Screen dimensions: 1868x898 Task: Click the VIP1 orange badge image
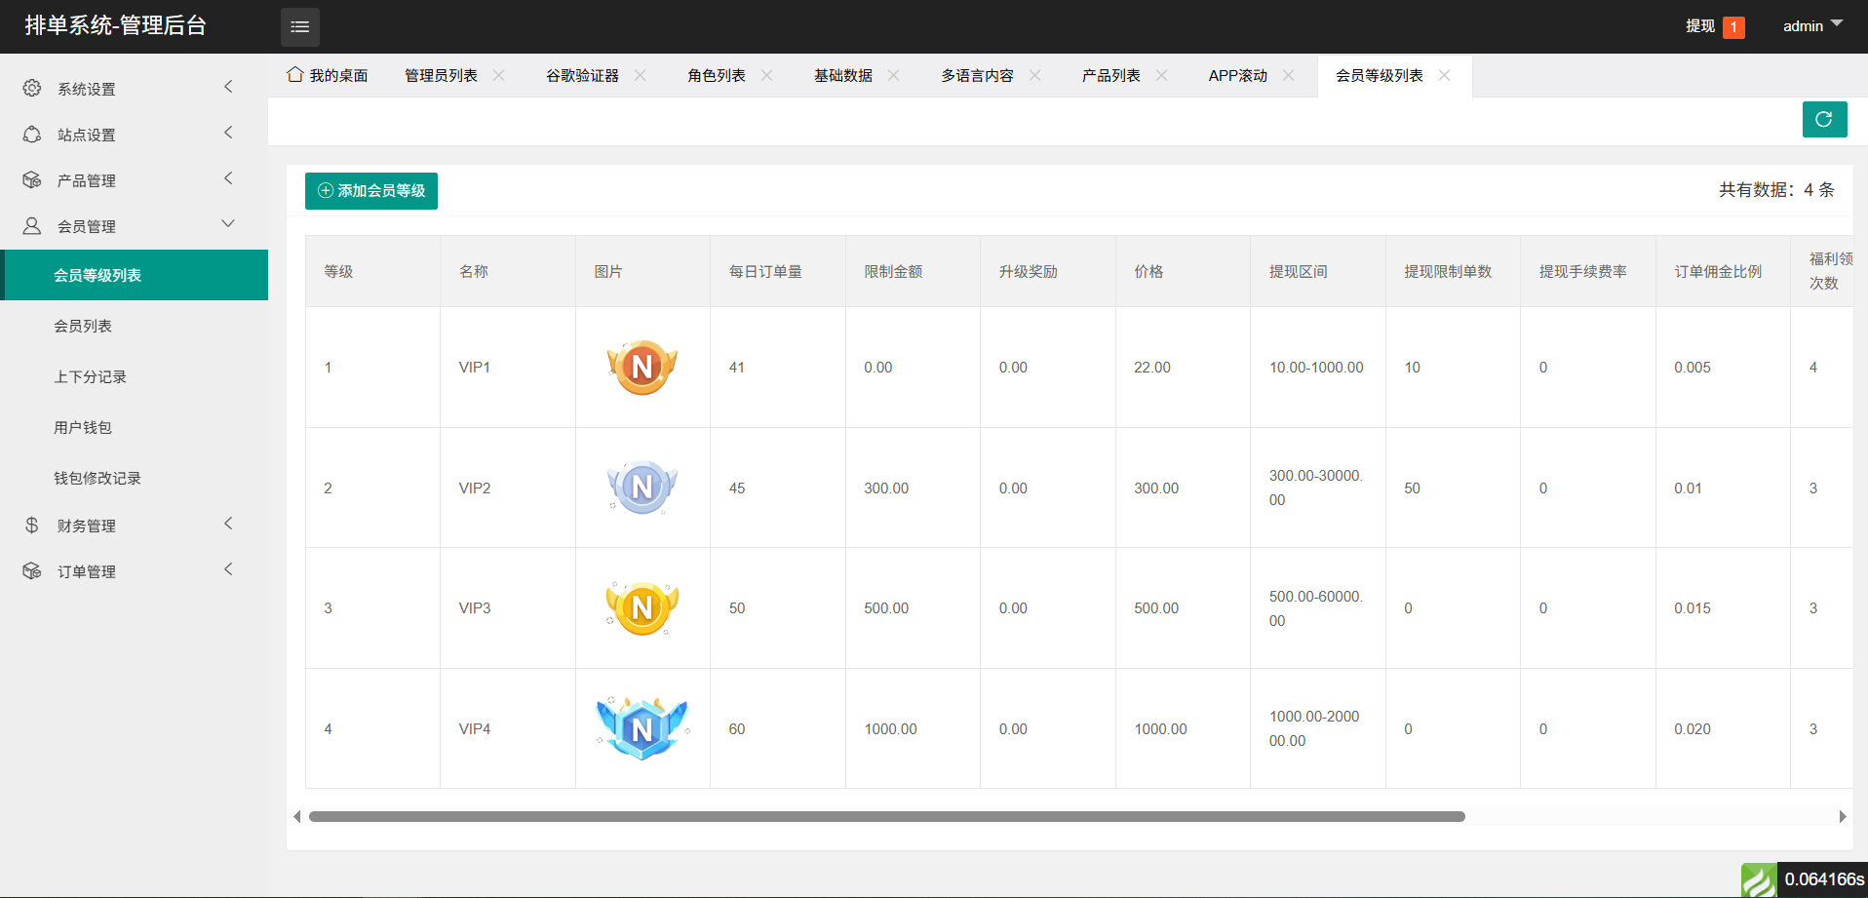click(x=642, y=368)
